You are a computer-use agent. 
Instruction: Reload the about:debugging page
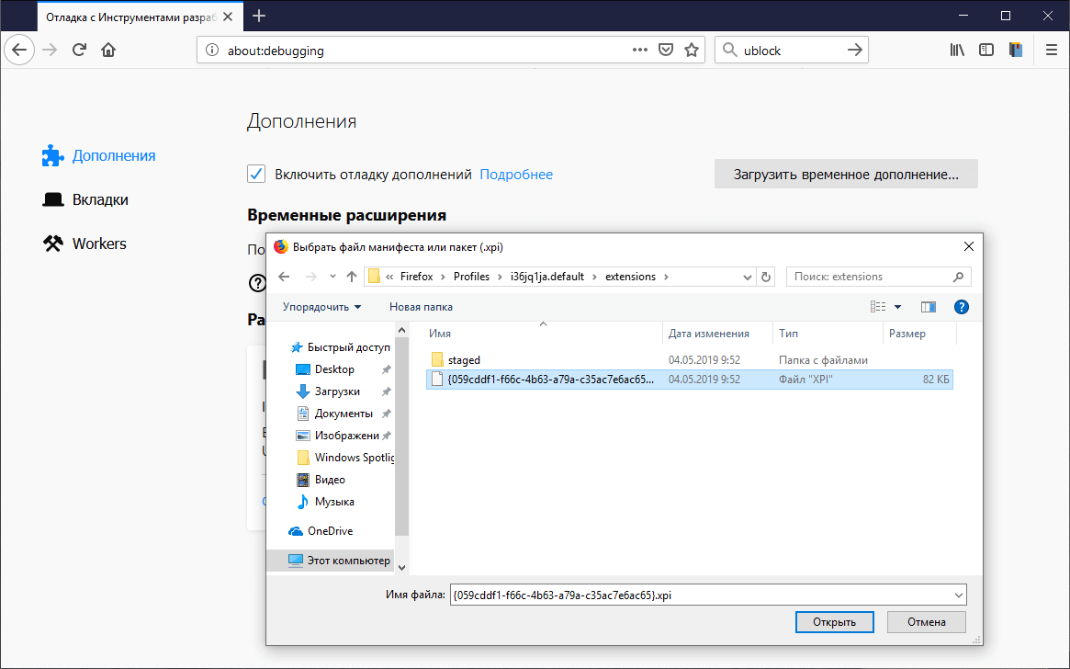(x=82, y=49)
